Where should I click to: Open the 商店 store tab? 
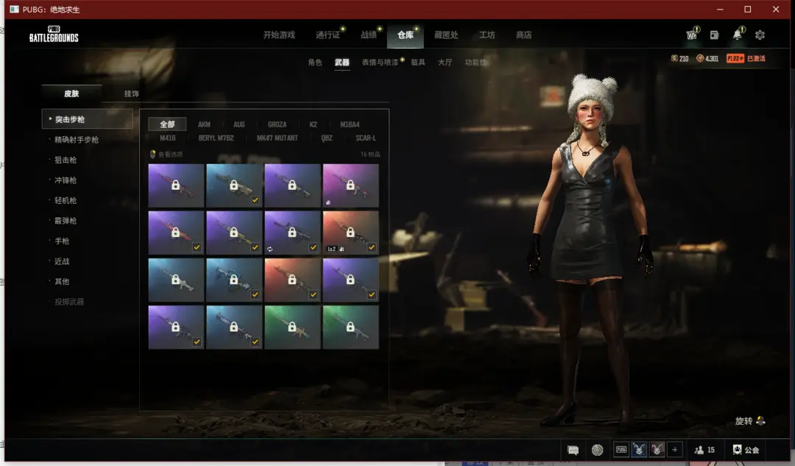(524, 35)
